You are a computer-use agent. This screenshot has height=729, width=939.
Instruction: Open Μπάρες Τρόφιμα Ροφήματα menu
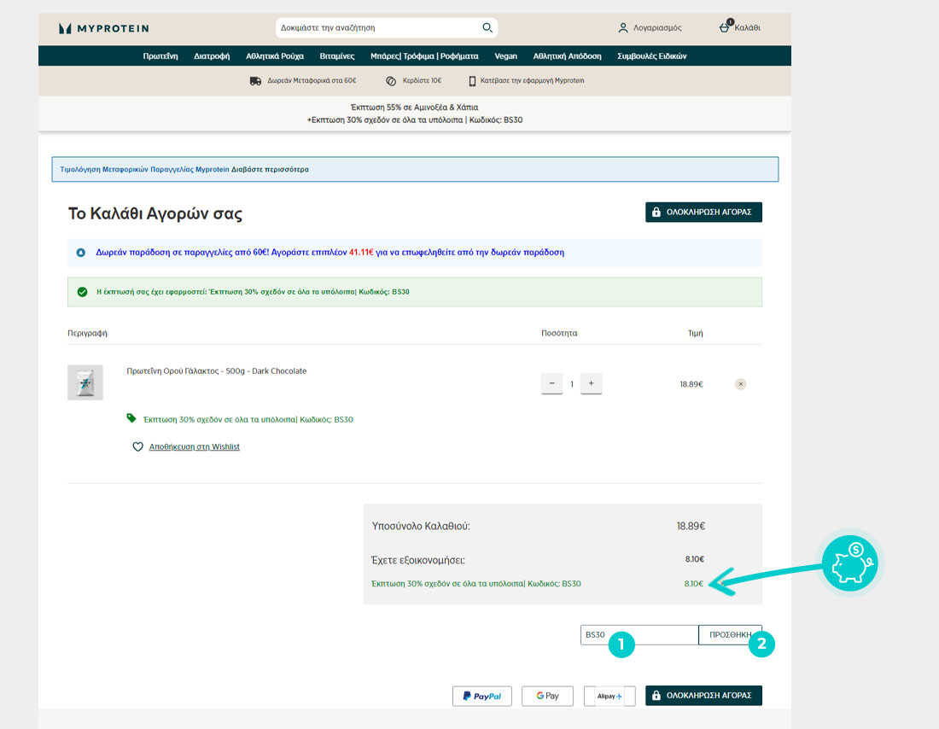(424, 55)
